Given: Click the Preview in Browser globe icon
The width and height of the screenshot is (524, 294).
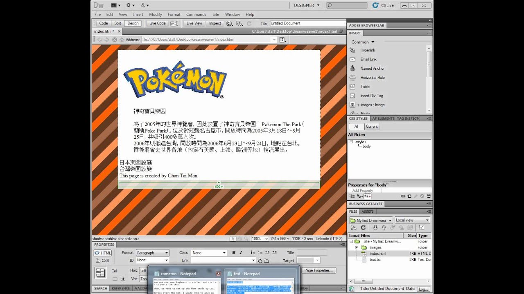Looking at the screenshot, I should point(230,23).
